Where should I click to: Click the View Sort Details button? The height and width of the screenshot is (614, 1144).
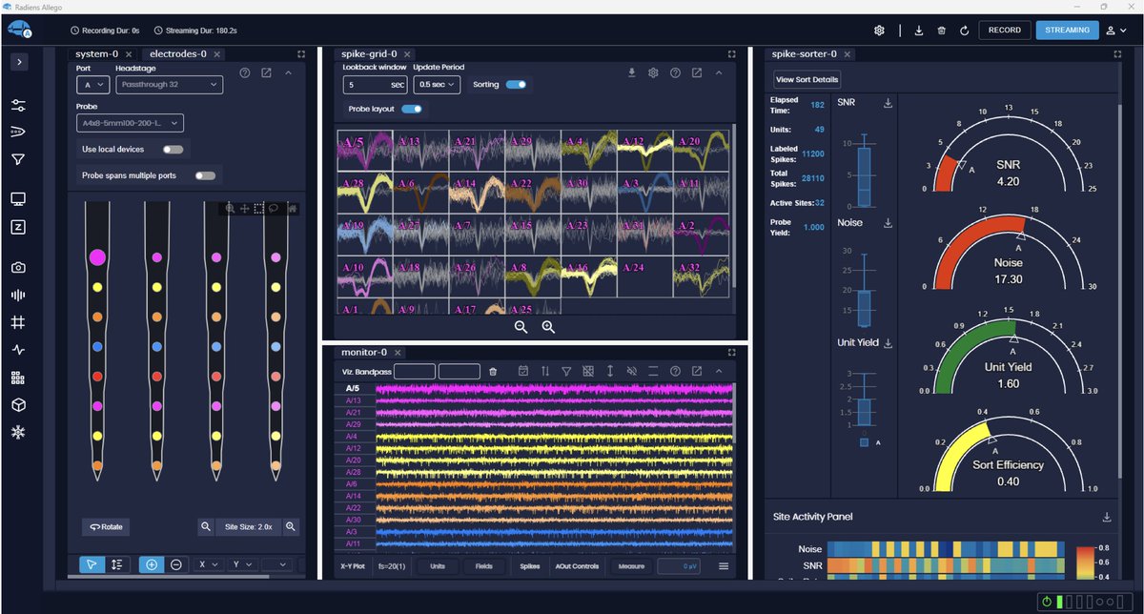[x=806, y=78]
